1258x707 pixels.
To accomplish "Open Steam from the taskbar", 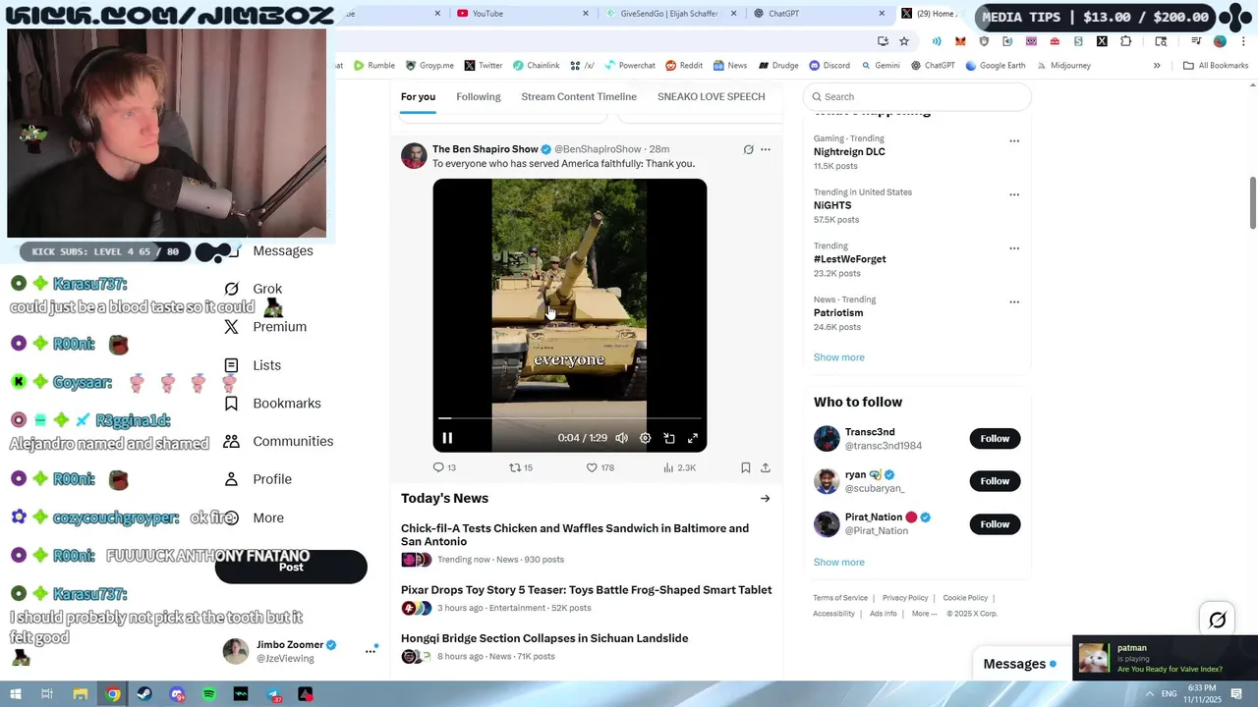I will pos(145,694).
